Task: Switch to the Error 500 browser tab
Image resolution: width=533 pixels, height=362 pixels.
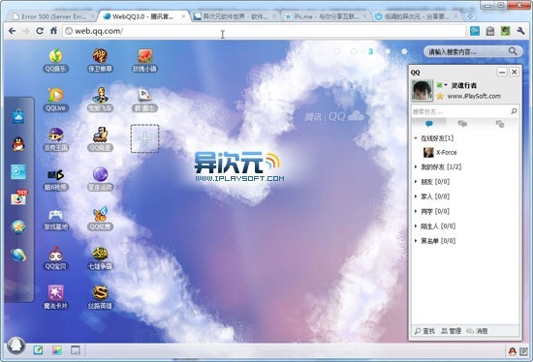Action: pos(52,16)
